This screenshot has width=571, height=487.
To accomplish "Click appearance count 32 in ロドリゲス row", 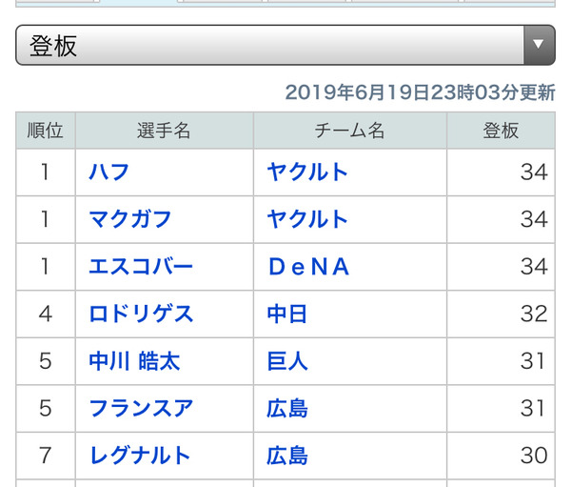I will click(534, 314).
